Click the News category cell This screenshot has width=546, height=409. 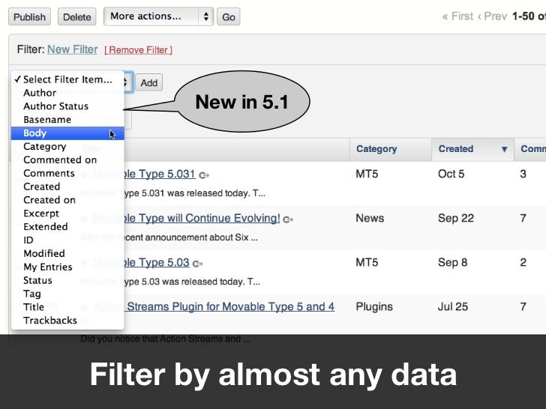click(370, 218)
